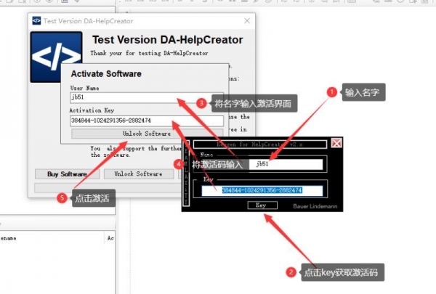Viewport: 436px width, 294px height.
Task: Click the DA-HelpCreator icon in the title bar
Action: [36, 21]
